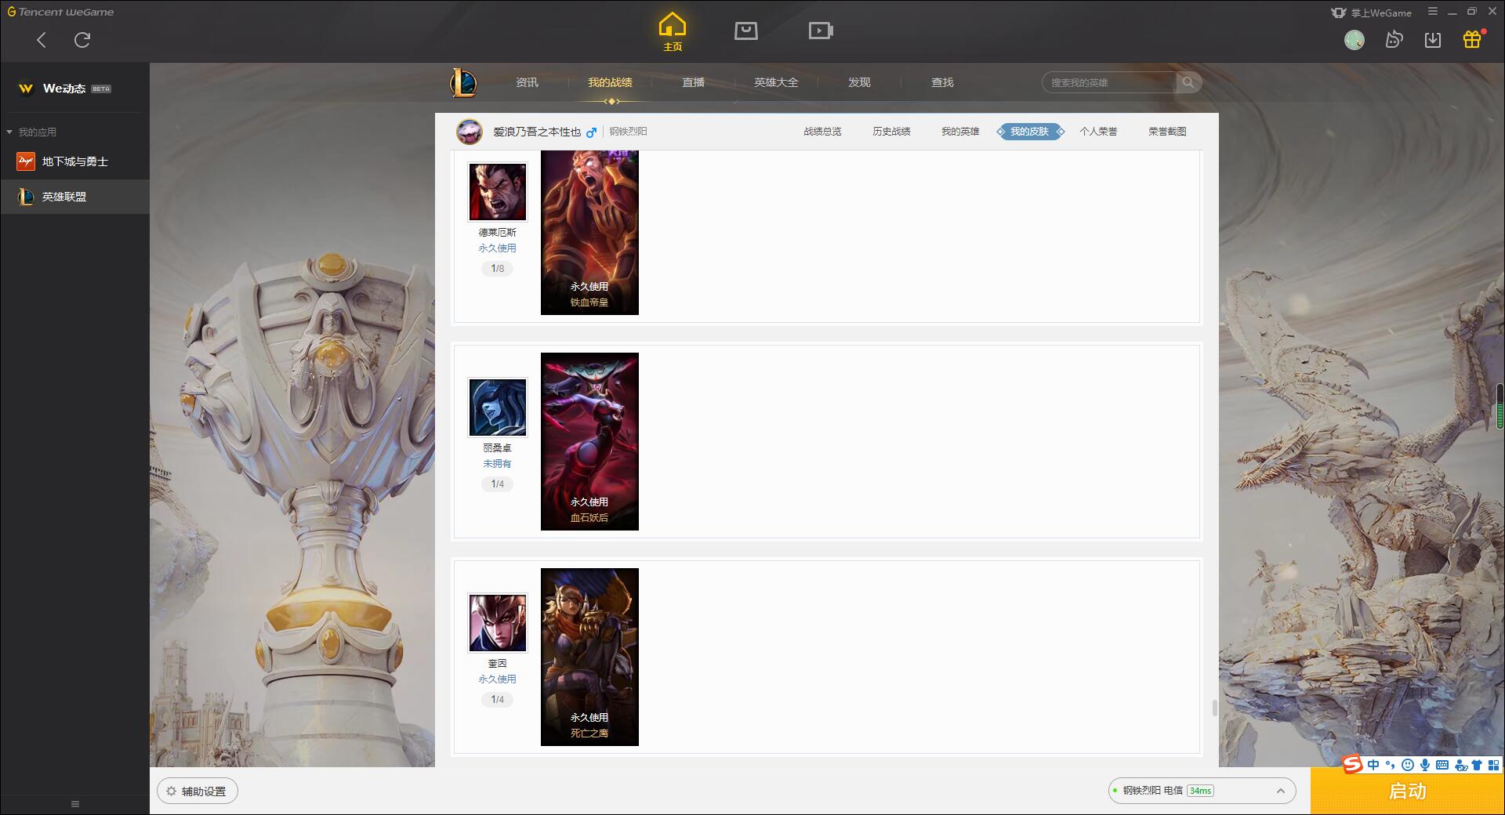Screen dimensions: 1505x815
Task: Open the download manager icon
Action: (1433, 40)
